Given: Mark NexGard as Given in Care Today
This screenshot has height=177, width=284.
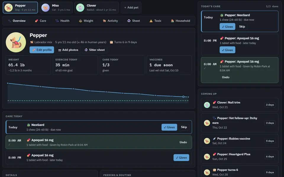Looking at the screenshot, I should point(169,127).
